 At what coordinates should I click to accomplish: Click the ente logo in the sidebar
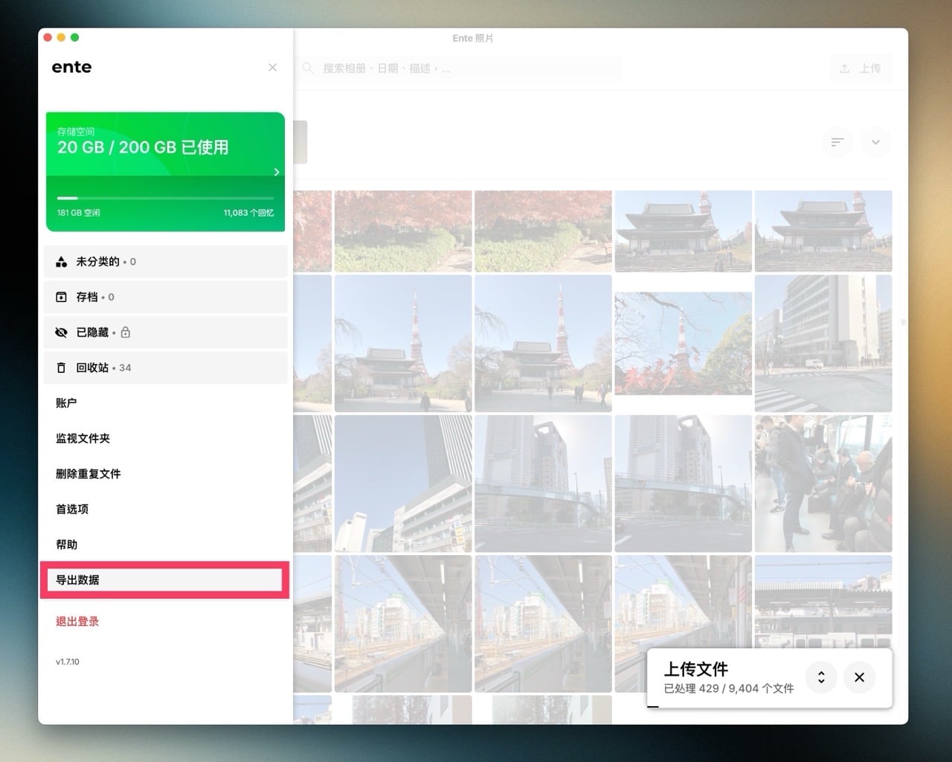(x=71, y=67)
